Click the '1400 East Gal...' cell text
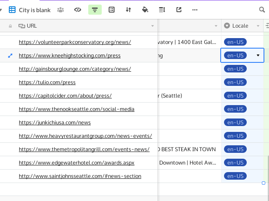Image resolution: width=269 pixels, height=201 pixels. 197,42
